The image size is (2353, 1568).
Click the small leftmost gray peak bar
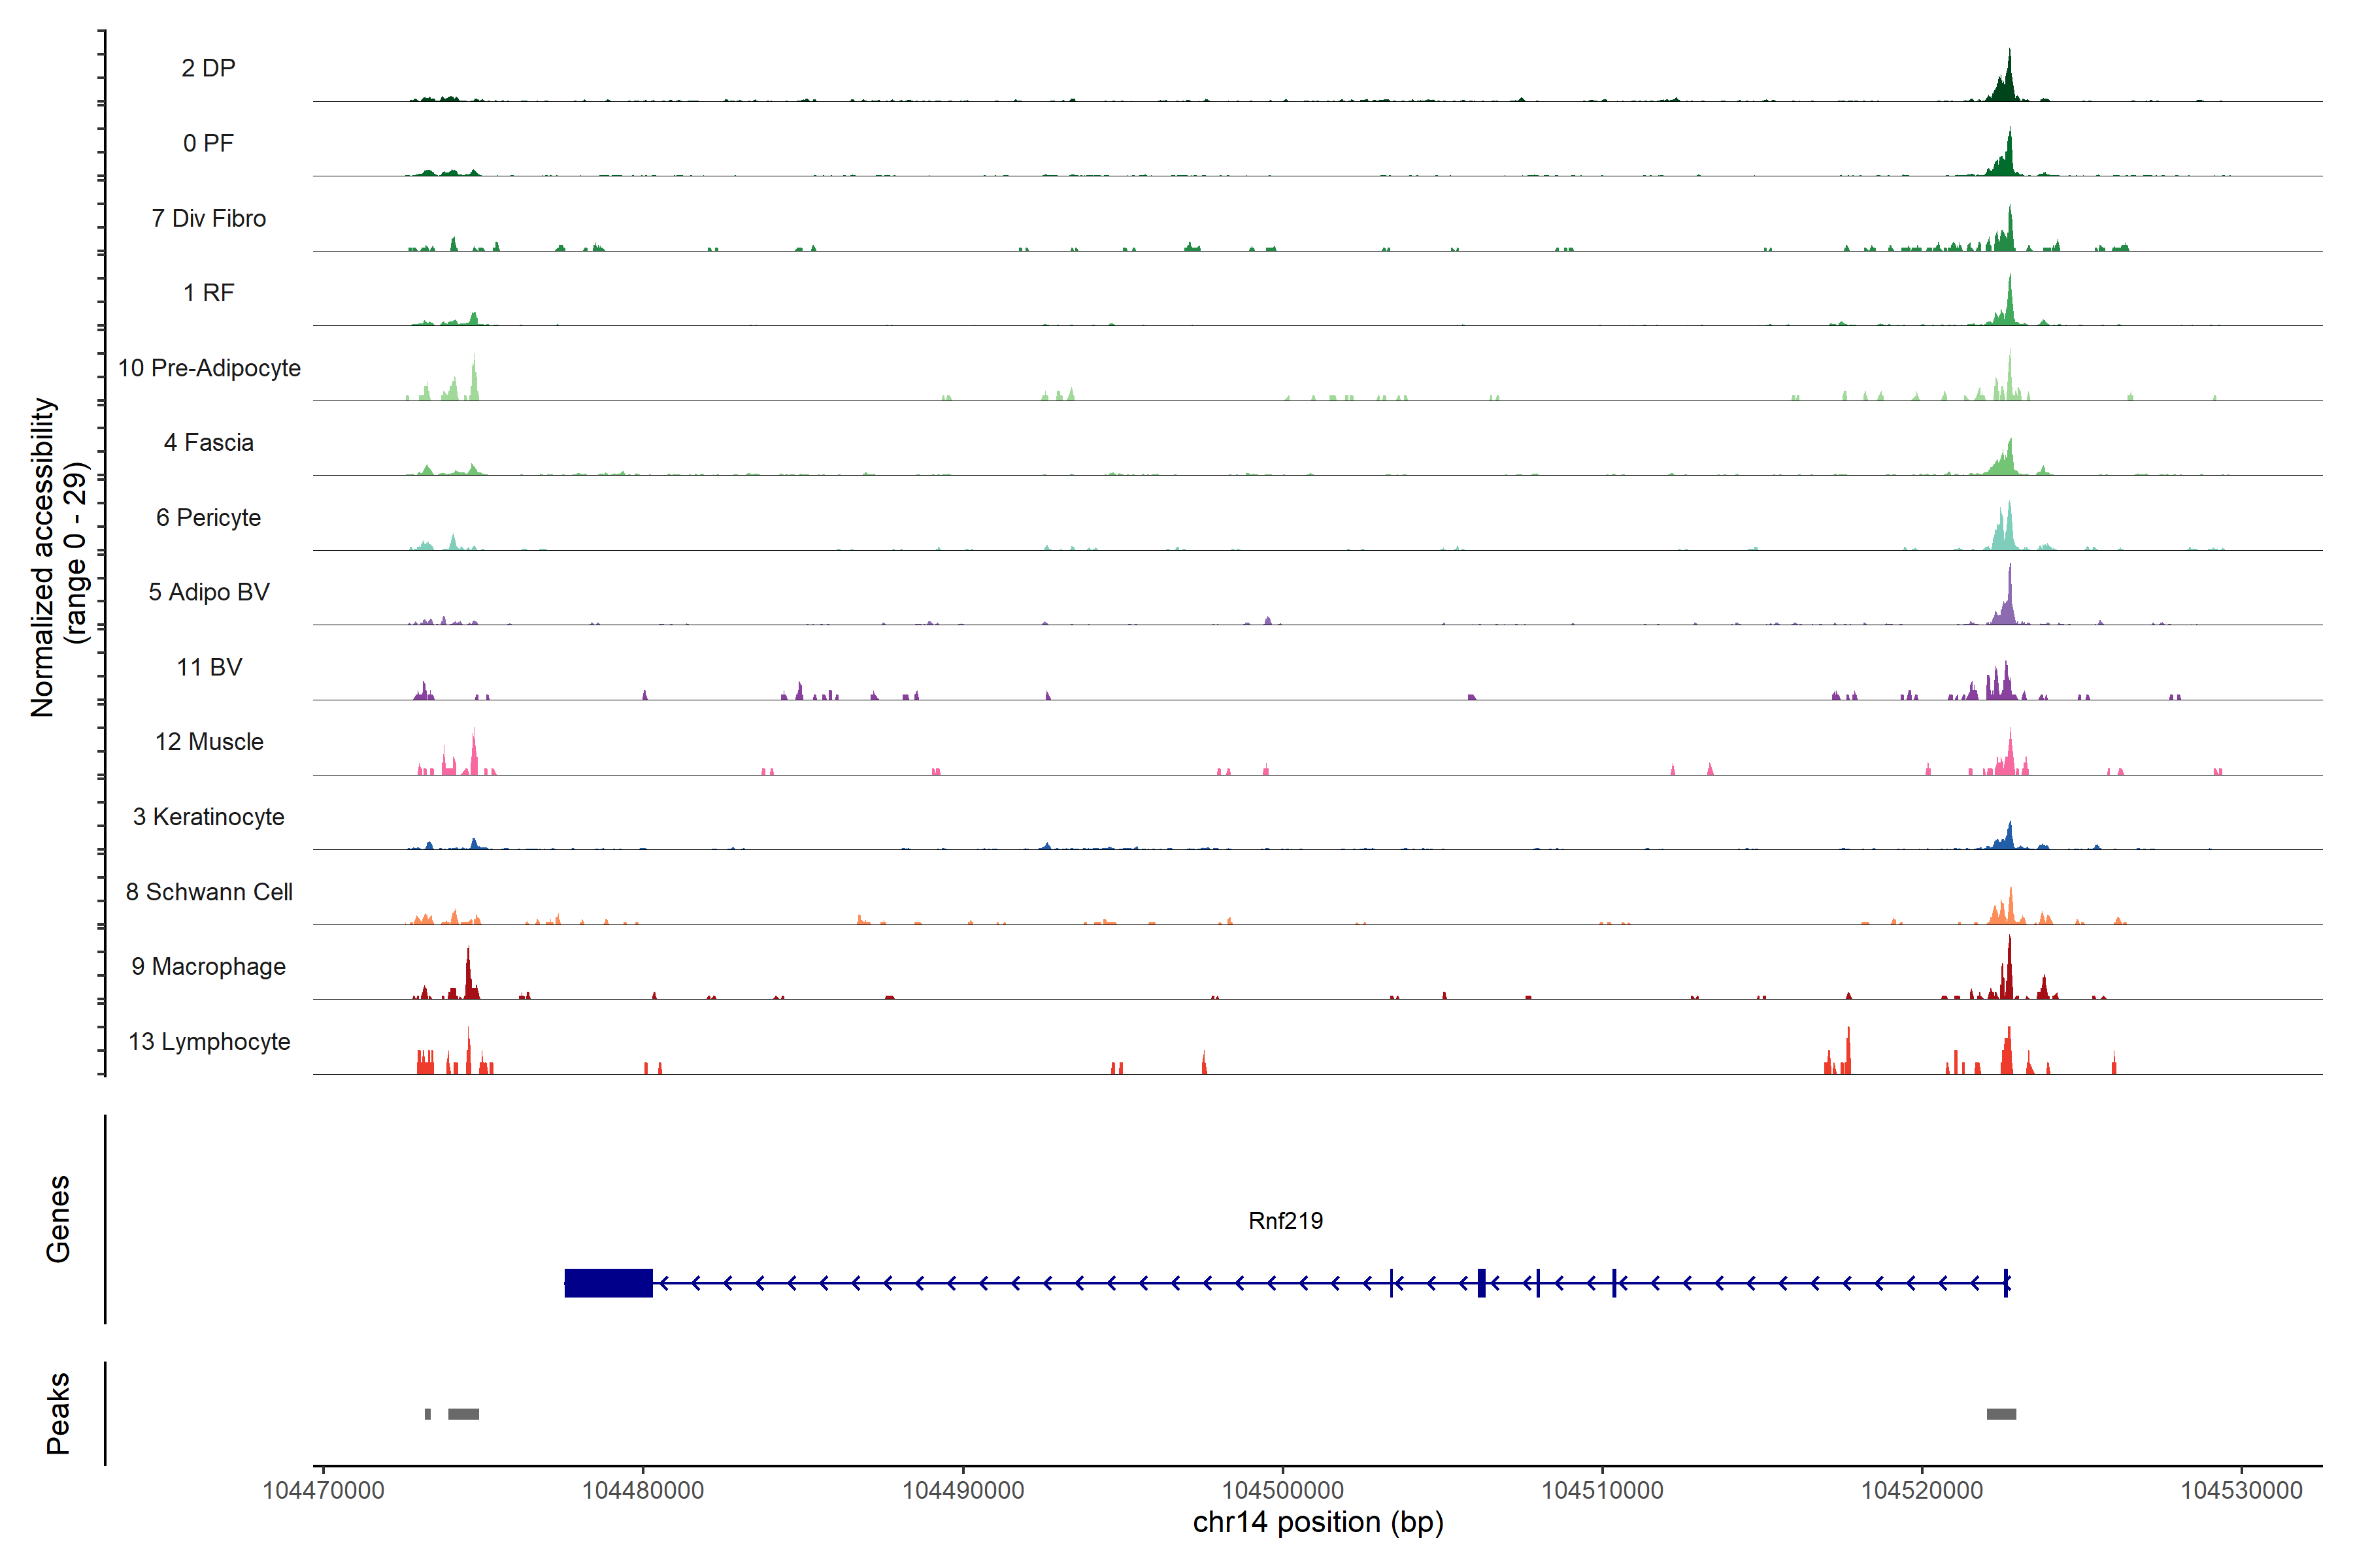coord(428,1414)
